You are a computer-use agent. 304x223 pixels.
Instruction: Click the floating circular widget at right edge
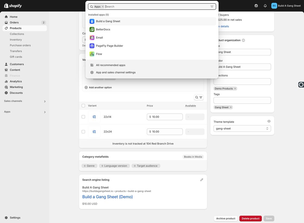coord(301,85)
